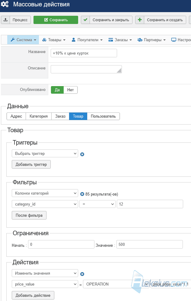Click the group icon in Партнеры menu
This screenshot has height=301, width=191.
click(x=140, y=40)
